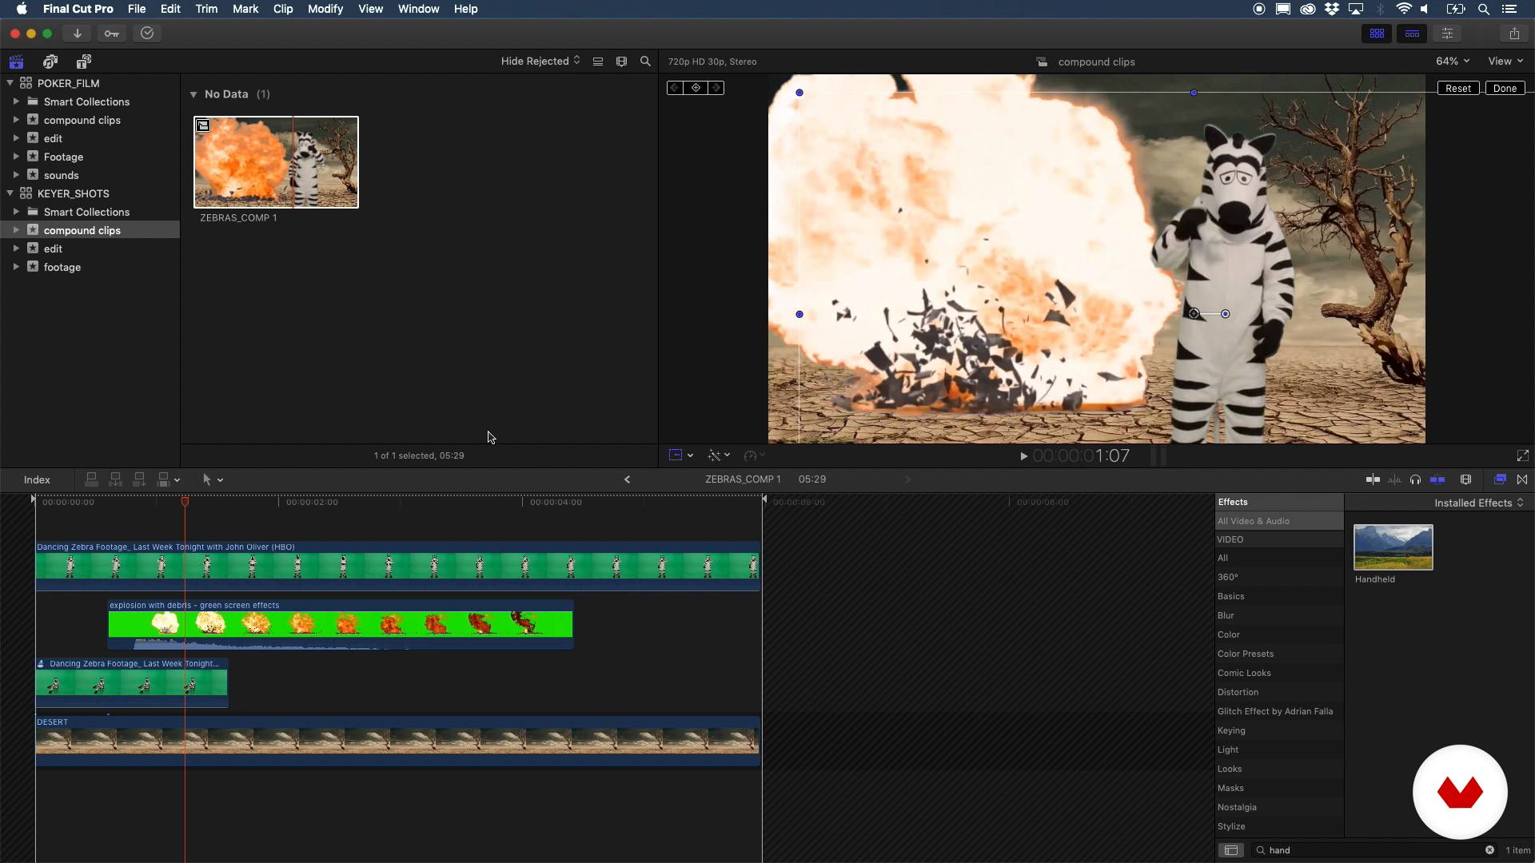
Task: Open the Keyword Editor key icon
Action: pos(112,34)
